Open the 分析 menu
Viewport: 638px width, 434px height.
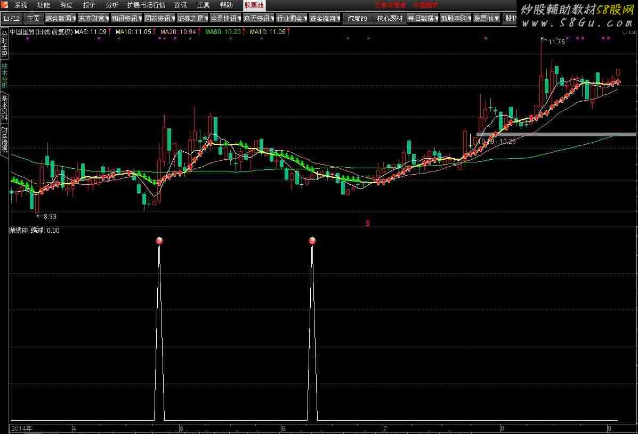tap(112, 5)
